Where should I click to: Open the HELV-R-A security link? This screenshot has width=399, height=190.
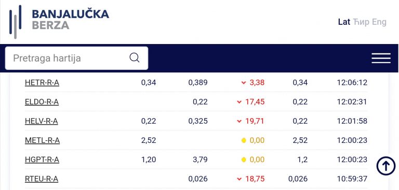coord(42,121)
